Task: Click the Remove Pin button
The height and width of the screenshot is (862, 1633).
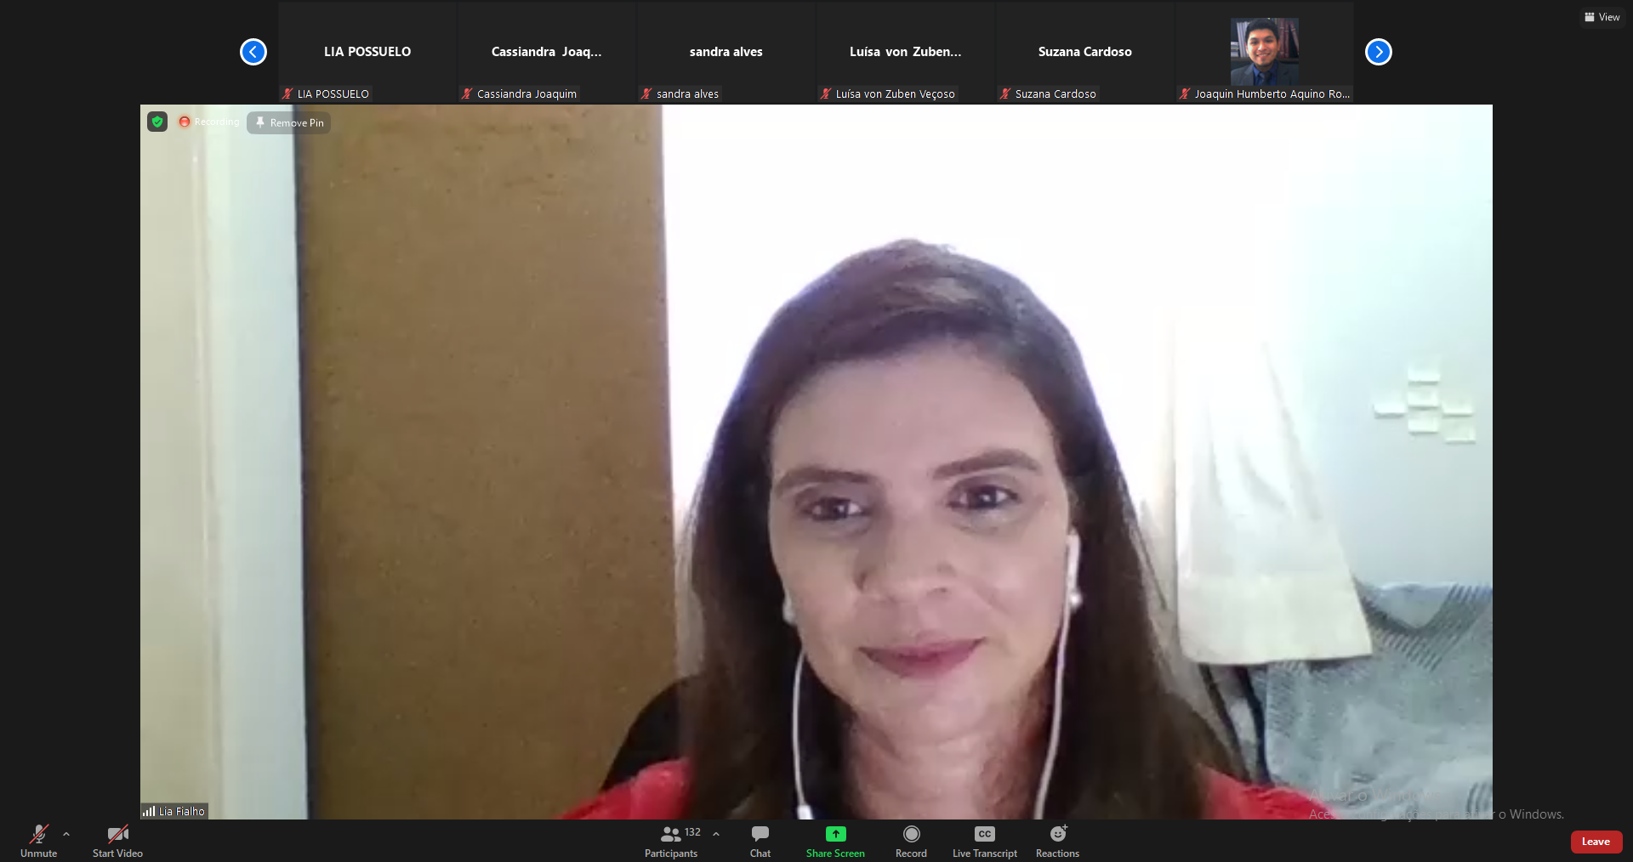Action: (x=289, y=122)
